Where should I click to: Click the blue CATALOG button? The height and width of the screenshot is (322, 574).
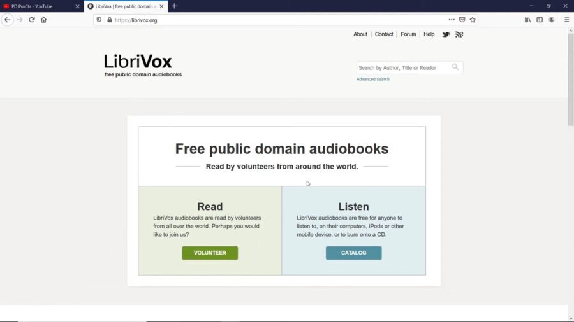coord(353,253)
